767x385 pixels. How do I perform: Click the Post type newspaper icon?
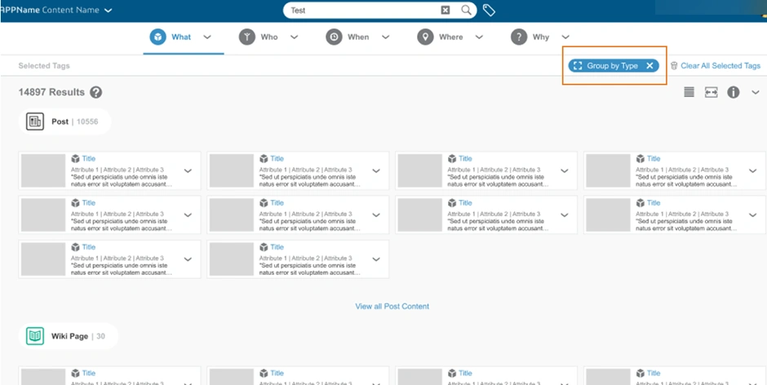coord(35,122)
